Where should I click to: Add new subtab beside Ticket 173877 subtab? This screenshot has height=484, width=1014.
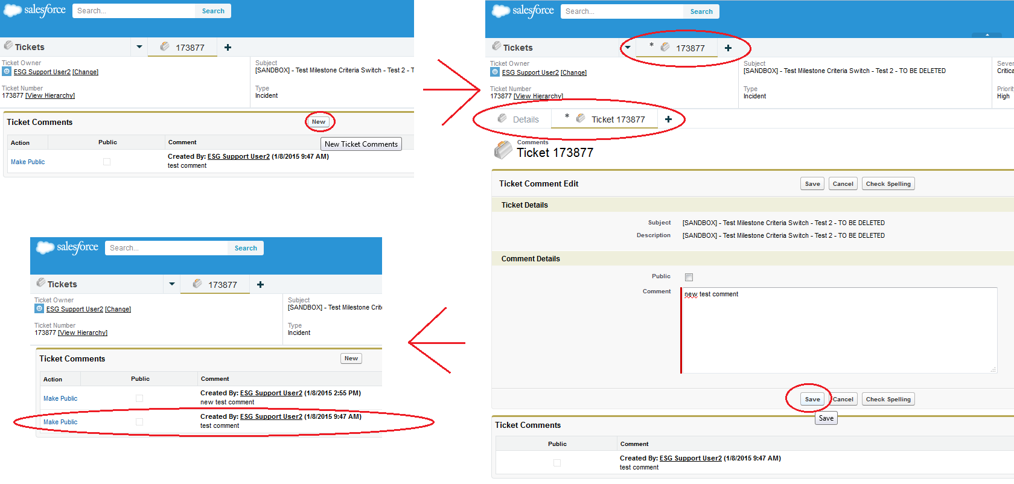pyautogui.click(x=668, y=119)
